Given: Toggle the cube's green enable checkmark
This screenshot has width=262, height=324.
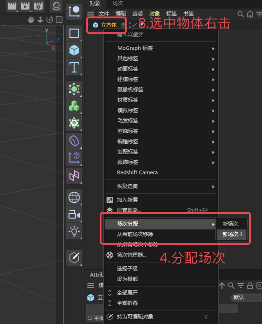Looking at the screenshot, I should pos(134,25).
